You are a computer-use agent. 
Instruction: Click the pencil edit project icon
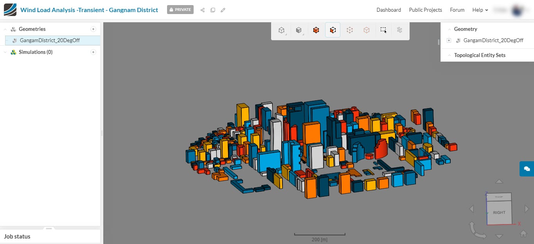[x=223, y=10]
